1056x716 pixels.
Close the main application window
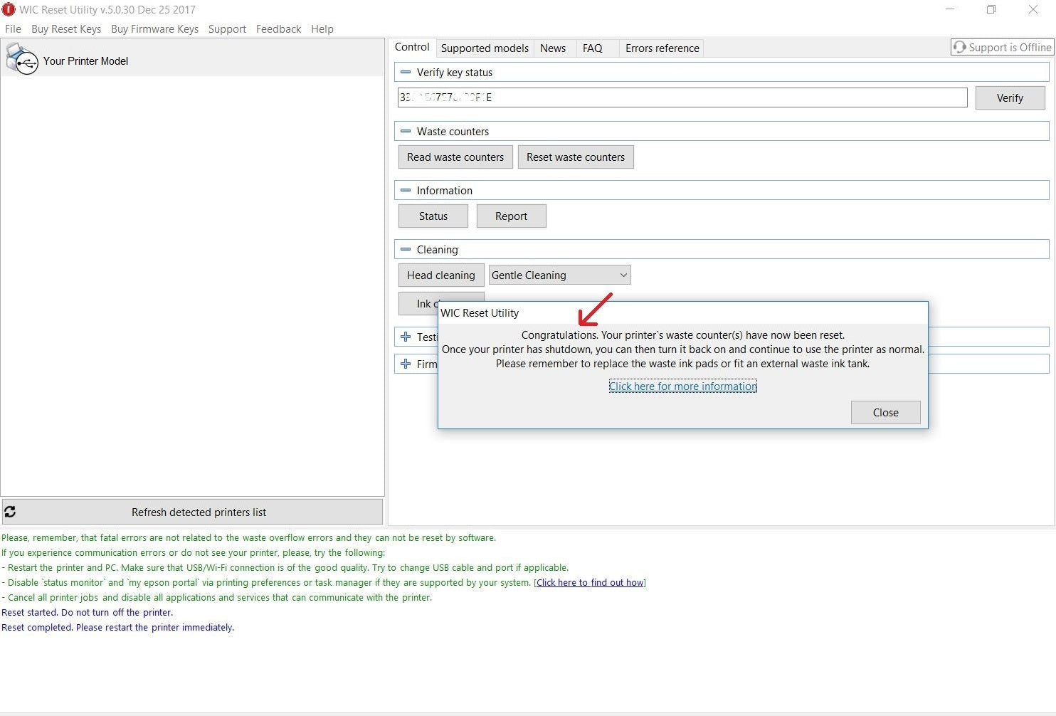point(1033,9)
